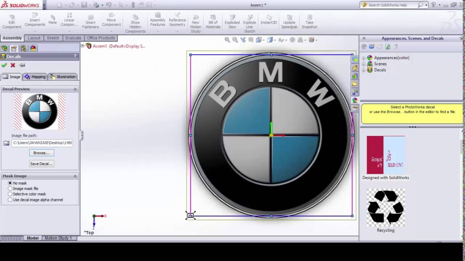
Task: Collapse the Decal Preview section
Action: click(75, 89)
